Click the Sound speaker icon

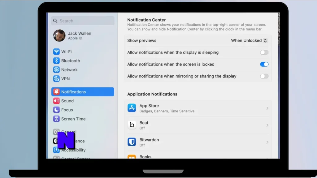tap(56, 101)
